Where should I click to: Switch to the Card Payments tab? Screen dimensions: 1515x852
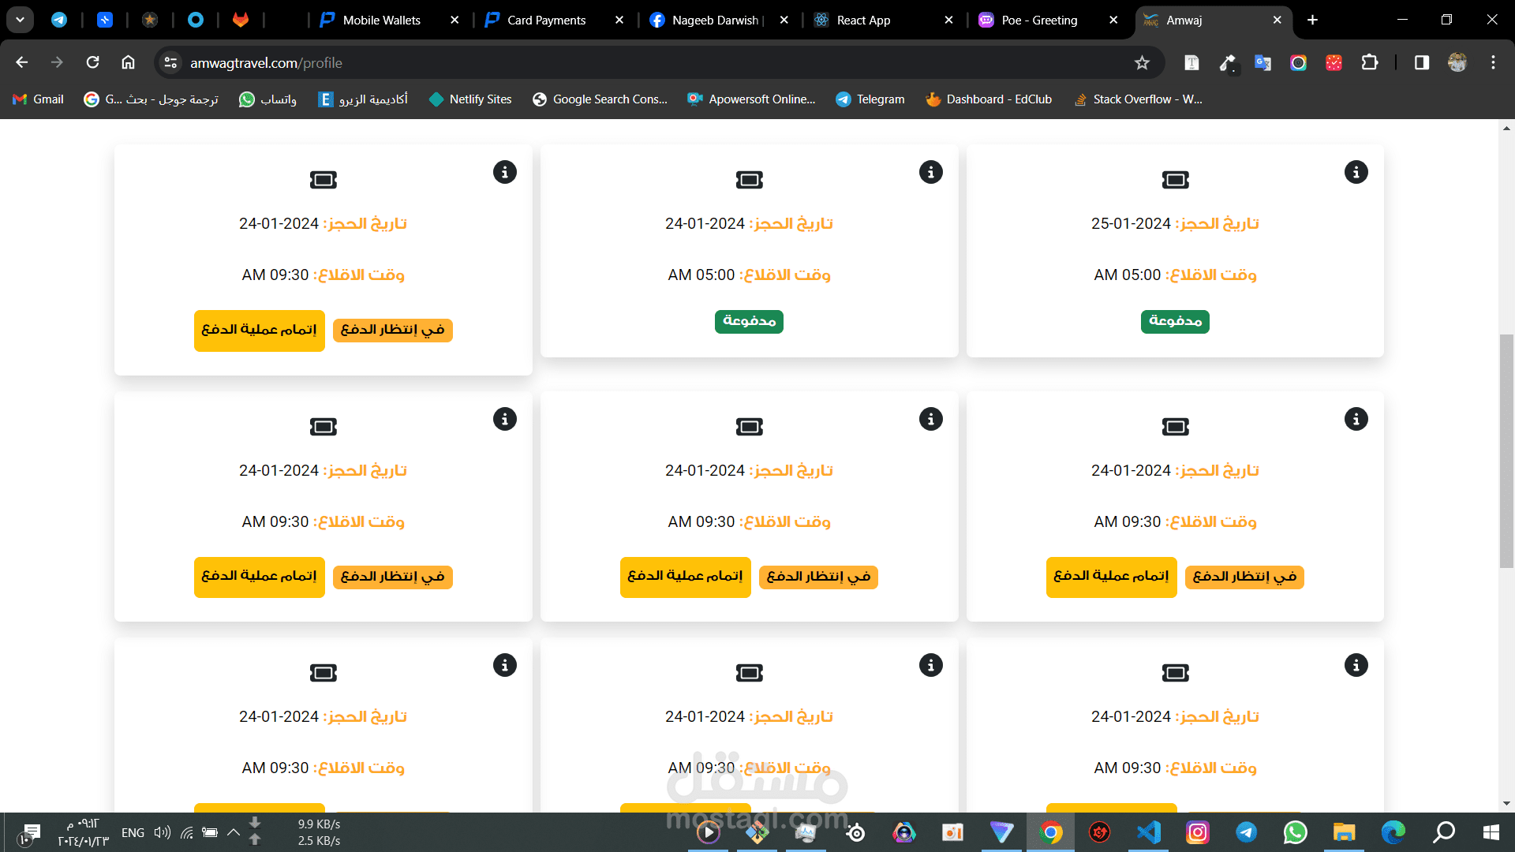pos(546,21)
